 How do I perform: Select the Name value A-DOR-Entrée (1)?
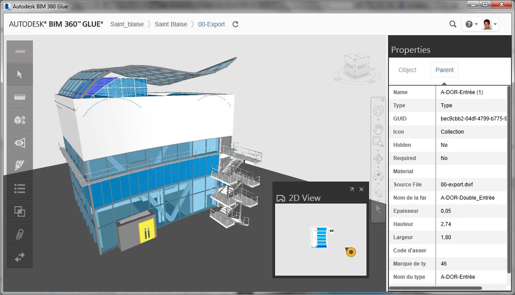tap(462, 92)
